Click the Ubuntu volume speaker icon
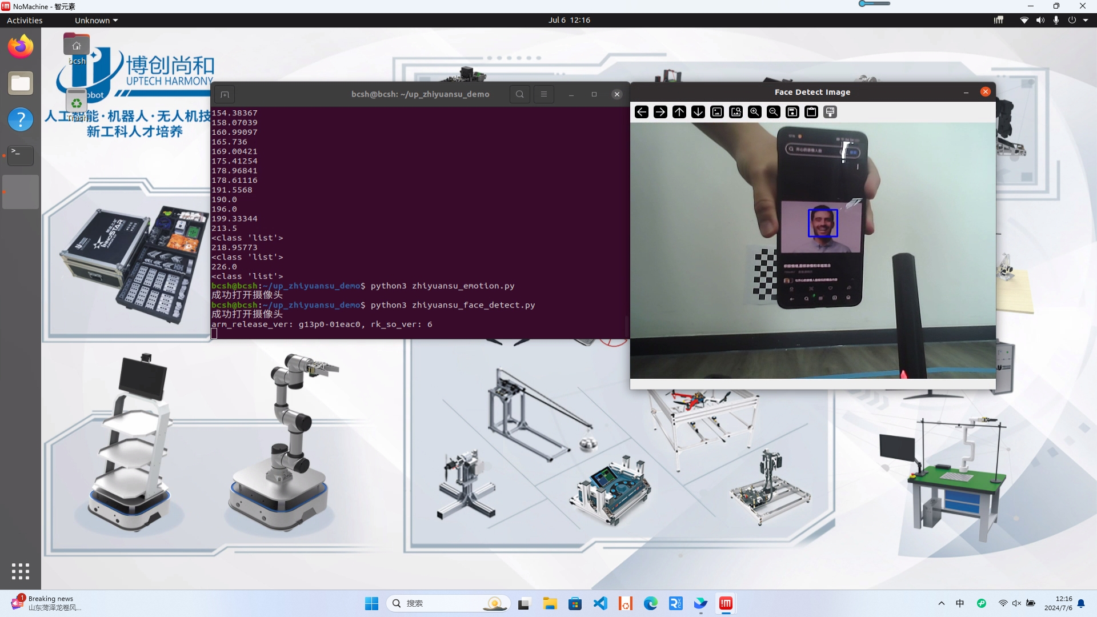1097x617 pixels. tap(1040, 20)
